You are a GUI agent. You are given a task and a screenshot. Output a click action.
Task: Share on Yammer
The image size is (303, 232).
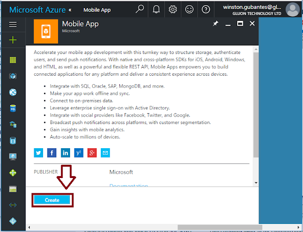79,153
